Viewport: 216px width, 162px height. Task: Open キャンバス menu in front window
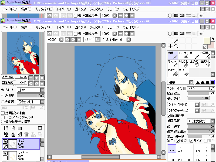44,27
